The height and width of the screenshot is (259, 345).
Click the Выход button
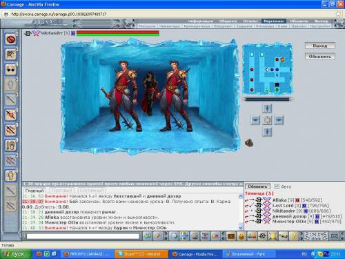click(x=320, y=46)
